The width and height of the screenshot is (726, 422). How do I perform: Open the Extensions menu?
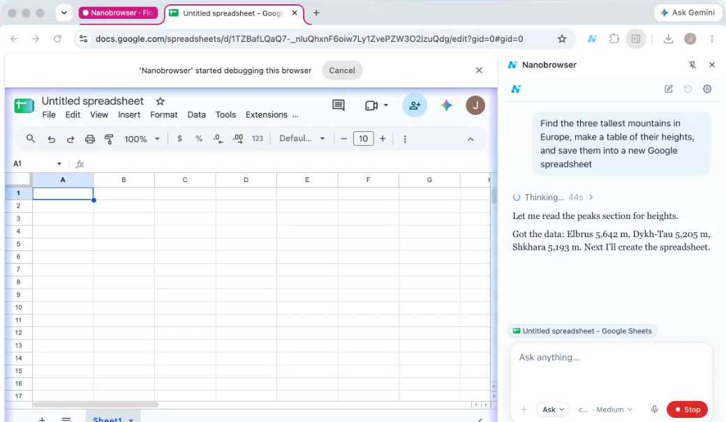point(266,115)
